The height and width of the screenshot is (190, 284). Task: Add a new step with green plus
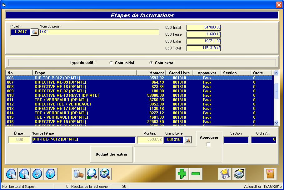[182, 174]
